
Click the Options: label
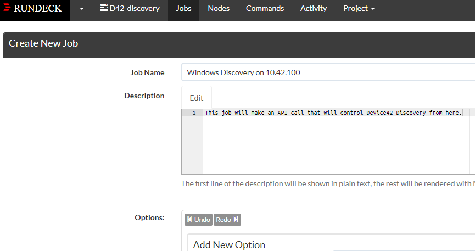click(150, 217)
